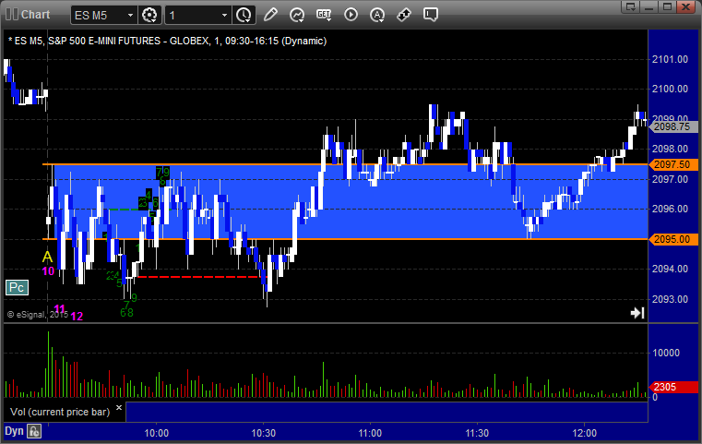
Task: Click the 10000 volume axis label
Action: click(x=666, y=353)
